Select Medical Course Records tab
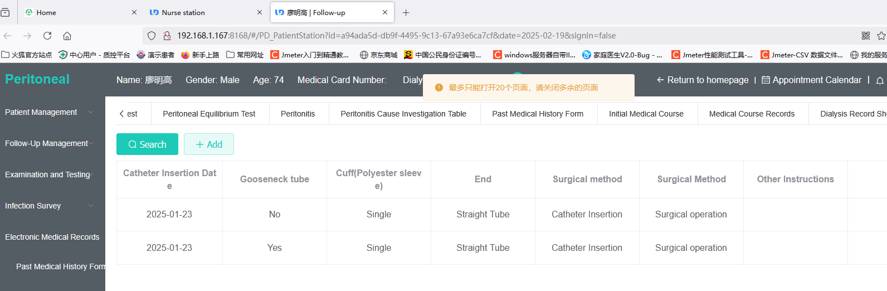This screenshot has width=887, height=291. point(752,114)
